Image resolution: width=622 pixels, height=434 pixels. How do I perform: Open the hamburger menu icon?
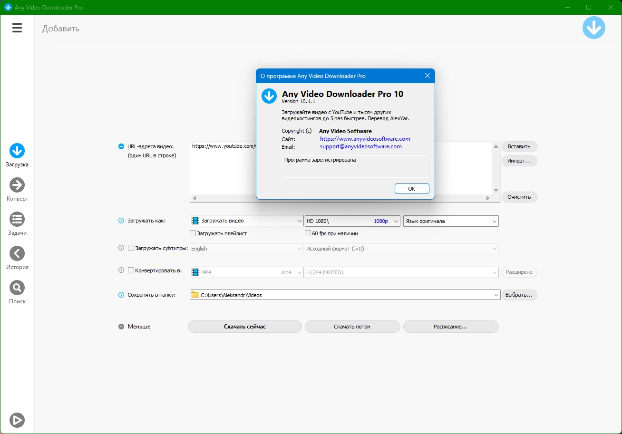coord(17,28)
